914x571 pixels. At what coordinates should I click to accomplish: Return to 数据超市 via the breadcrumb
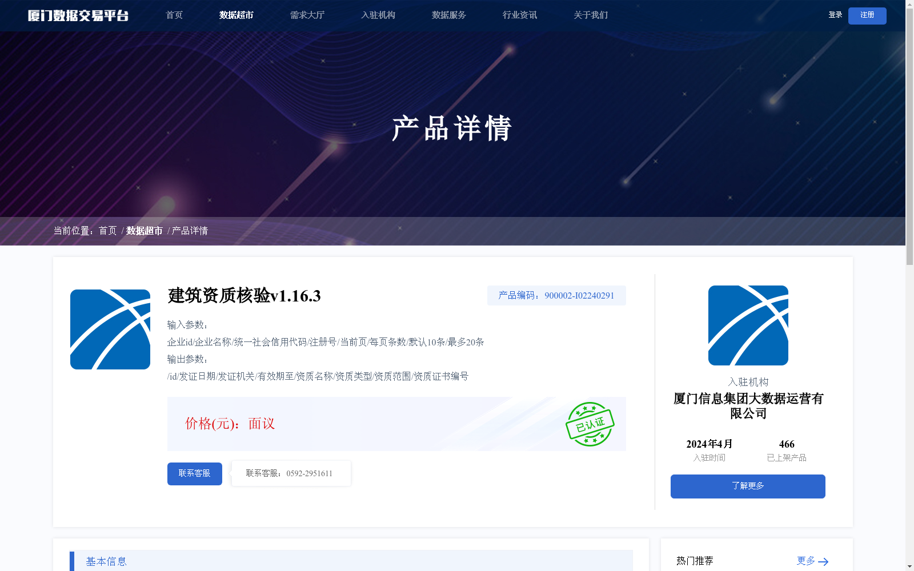coord(145,231)
